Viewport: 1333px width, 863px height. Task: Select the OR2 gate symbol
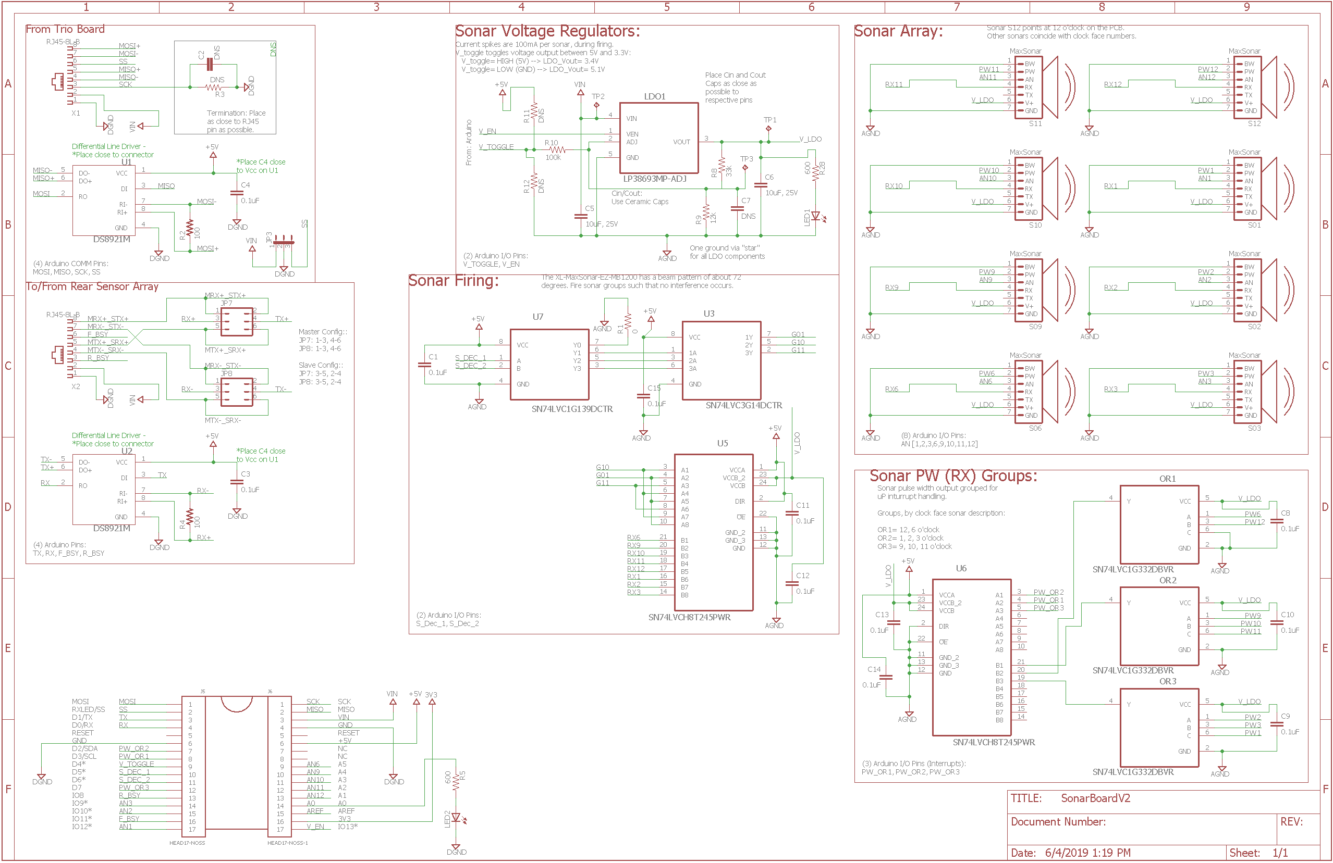tap(1159, 626)
